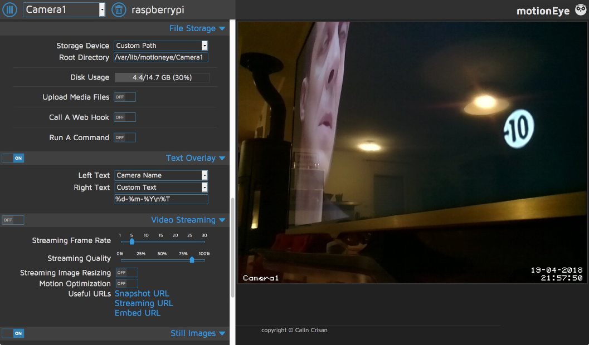The width and height of the screenshot is (589, 345).
Task: Enable Upload Media Files
Action: [x=124, y=97]
